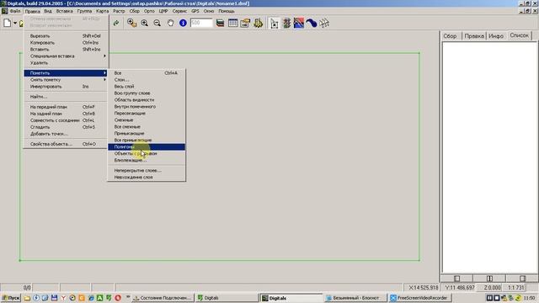
Task: Choose Найти... from the Правка menu
Action: pos(66,97)
